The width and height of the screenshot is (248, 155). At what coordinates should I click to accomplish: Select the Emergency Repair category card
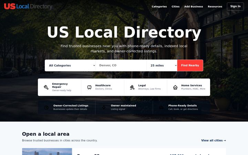[x=60, y=87]
